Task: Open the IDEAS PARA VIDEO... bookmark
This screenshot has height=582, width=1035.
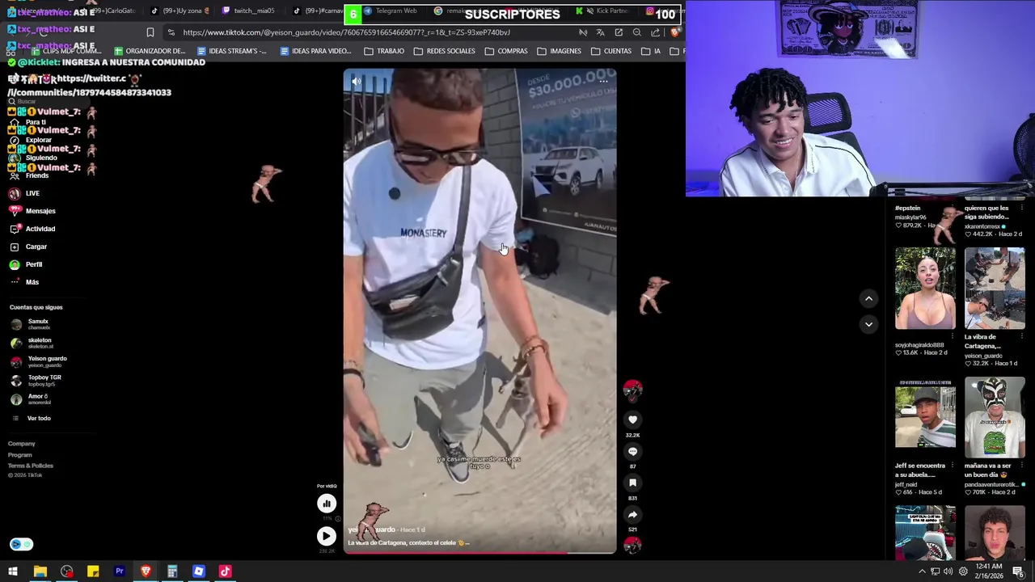Action: tap(315, 51)
